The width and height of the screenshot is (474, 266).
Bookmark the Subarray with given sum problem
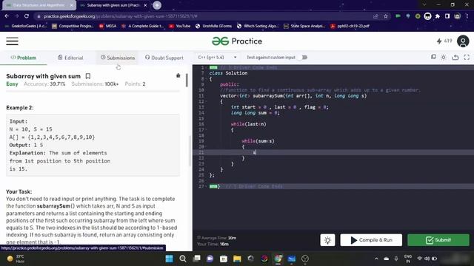coord(88,76)
